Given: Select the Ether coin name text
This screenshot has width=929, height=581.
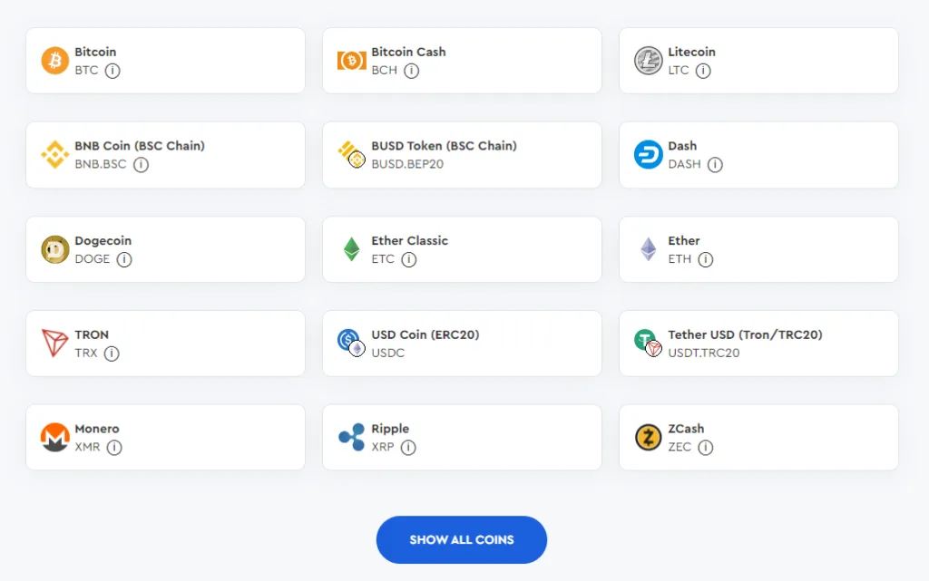Looking at the screenshot, I should point(684,241).
